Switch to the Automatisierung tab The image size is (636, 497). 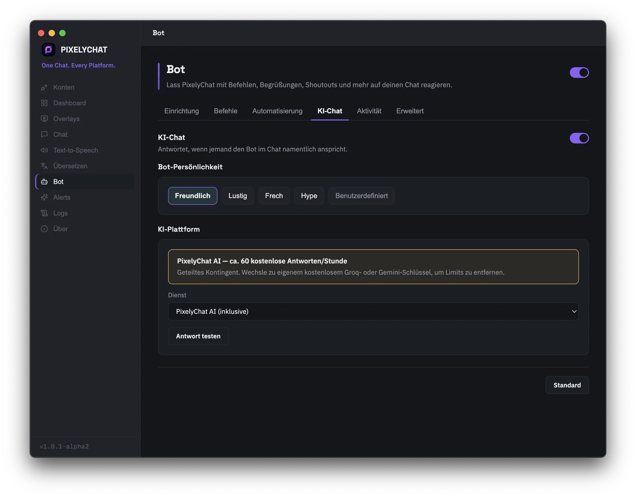coord(277,111)
